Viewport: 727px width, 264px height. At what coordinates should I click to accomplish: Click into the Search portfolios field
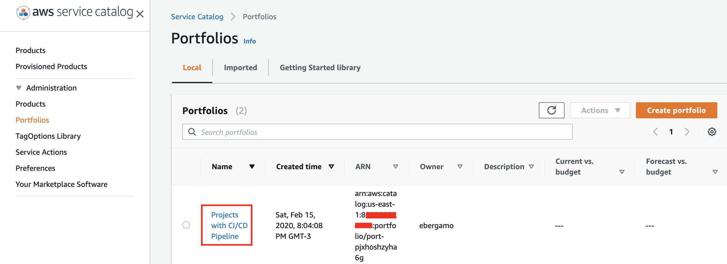coord(377,131)
